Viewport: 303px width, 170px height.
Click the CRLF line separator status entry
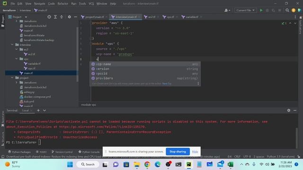(x=237, y=156)
